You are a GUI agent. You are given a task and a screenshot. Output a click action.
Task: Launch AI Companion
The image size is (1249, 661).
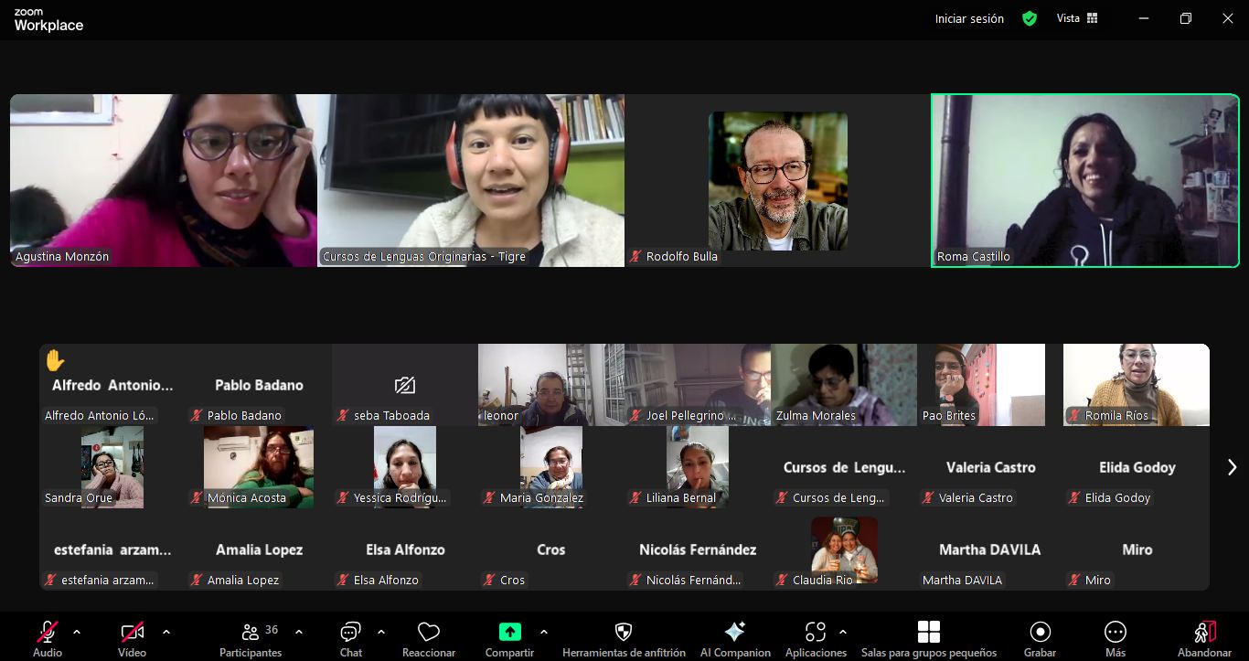pos(734,637)
